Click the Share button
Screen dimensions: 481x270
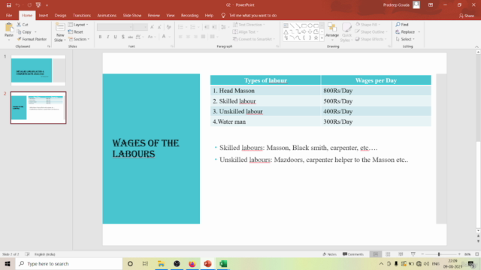(x=467, y=16)
